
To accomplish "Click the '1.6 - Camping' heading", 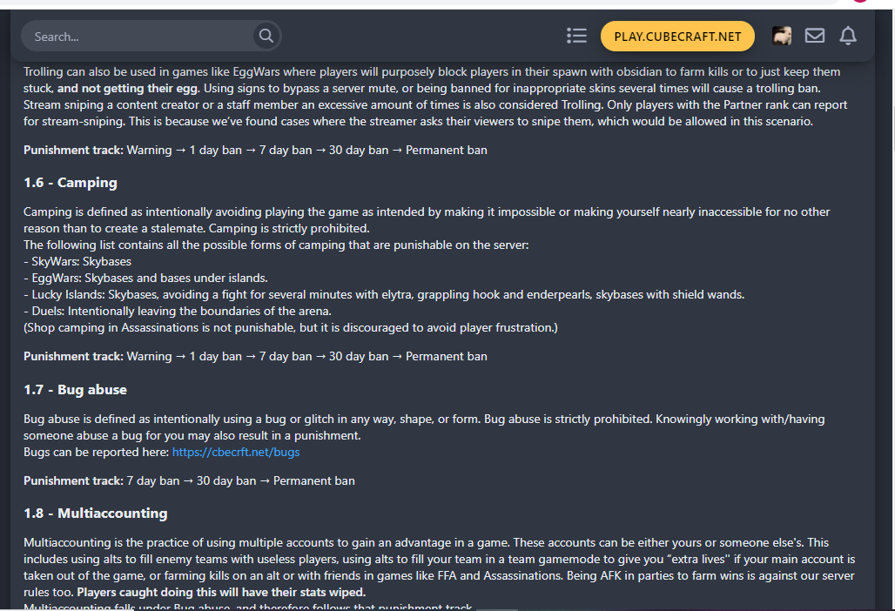I will click(x=71, y=183).
